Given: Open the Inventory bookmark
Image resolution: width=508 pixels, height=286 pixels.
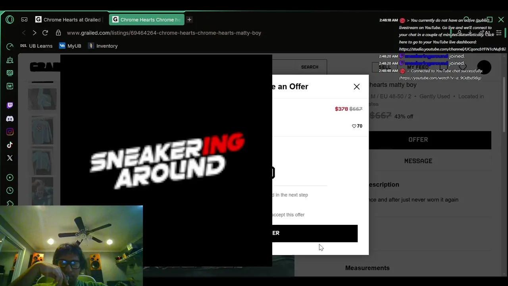Looking at the screenshot, I should (x=103, y=46).
